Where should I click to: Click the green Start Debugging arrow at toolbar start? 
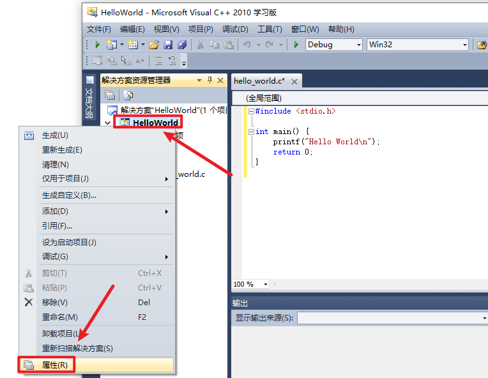(x=97, y=45)
